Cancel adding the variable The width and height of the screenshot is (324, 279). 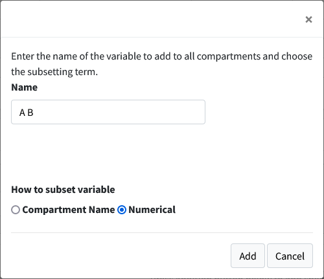290,256
